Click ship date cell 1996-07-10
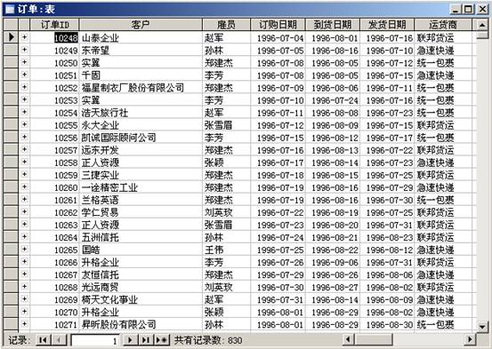This screenshot has height=349, width=492. [x=387, y=50]
